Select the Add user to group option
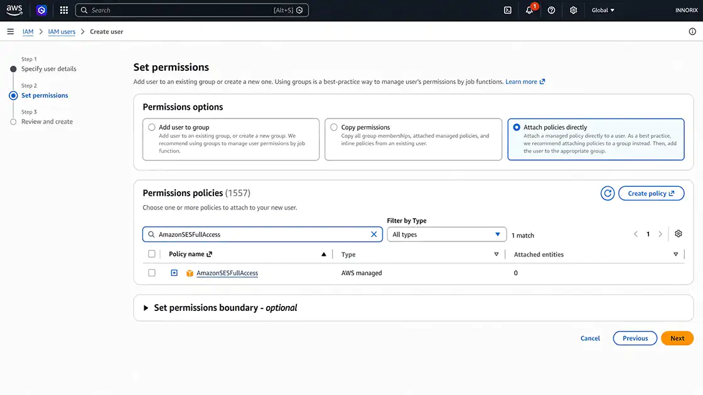 coord(151,127)
